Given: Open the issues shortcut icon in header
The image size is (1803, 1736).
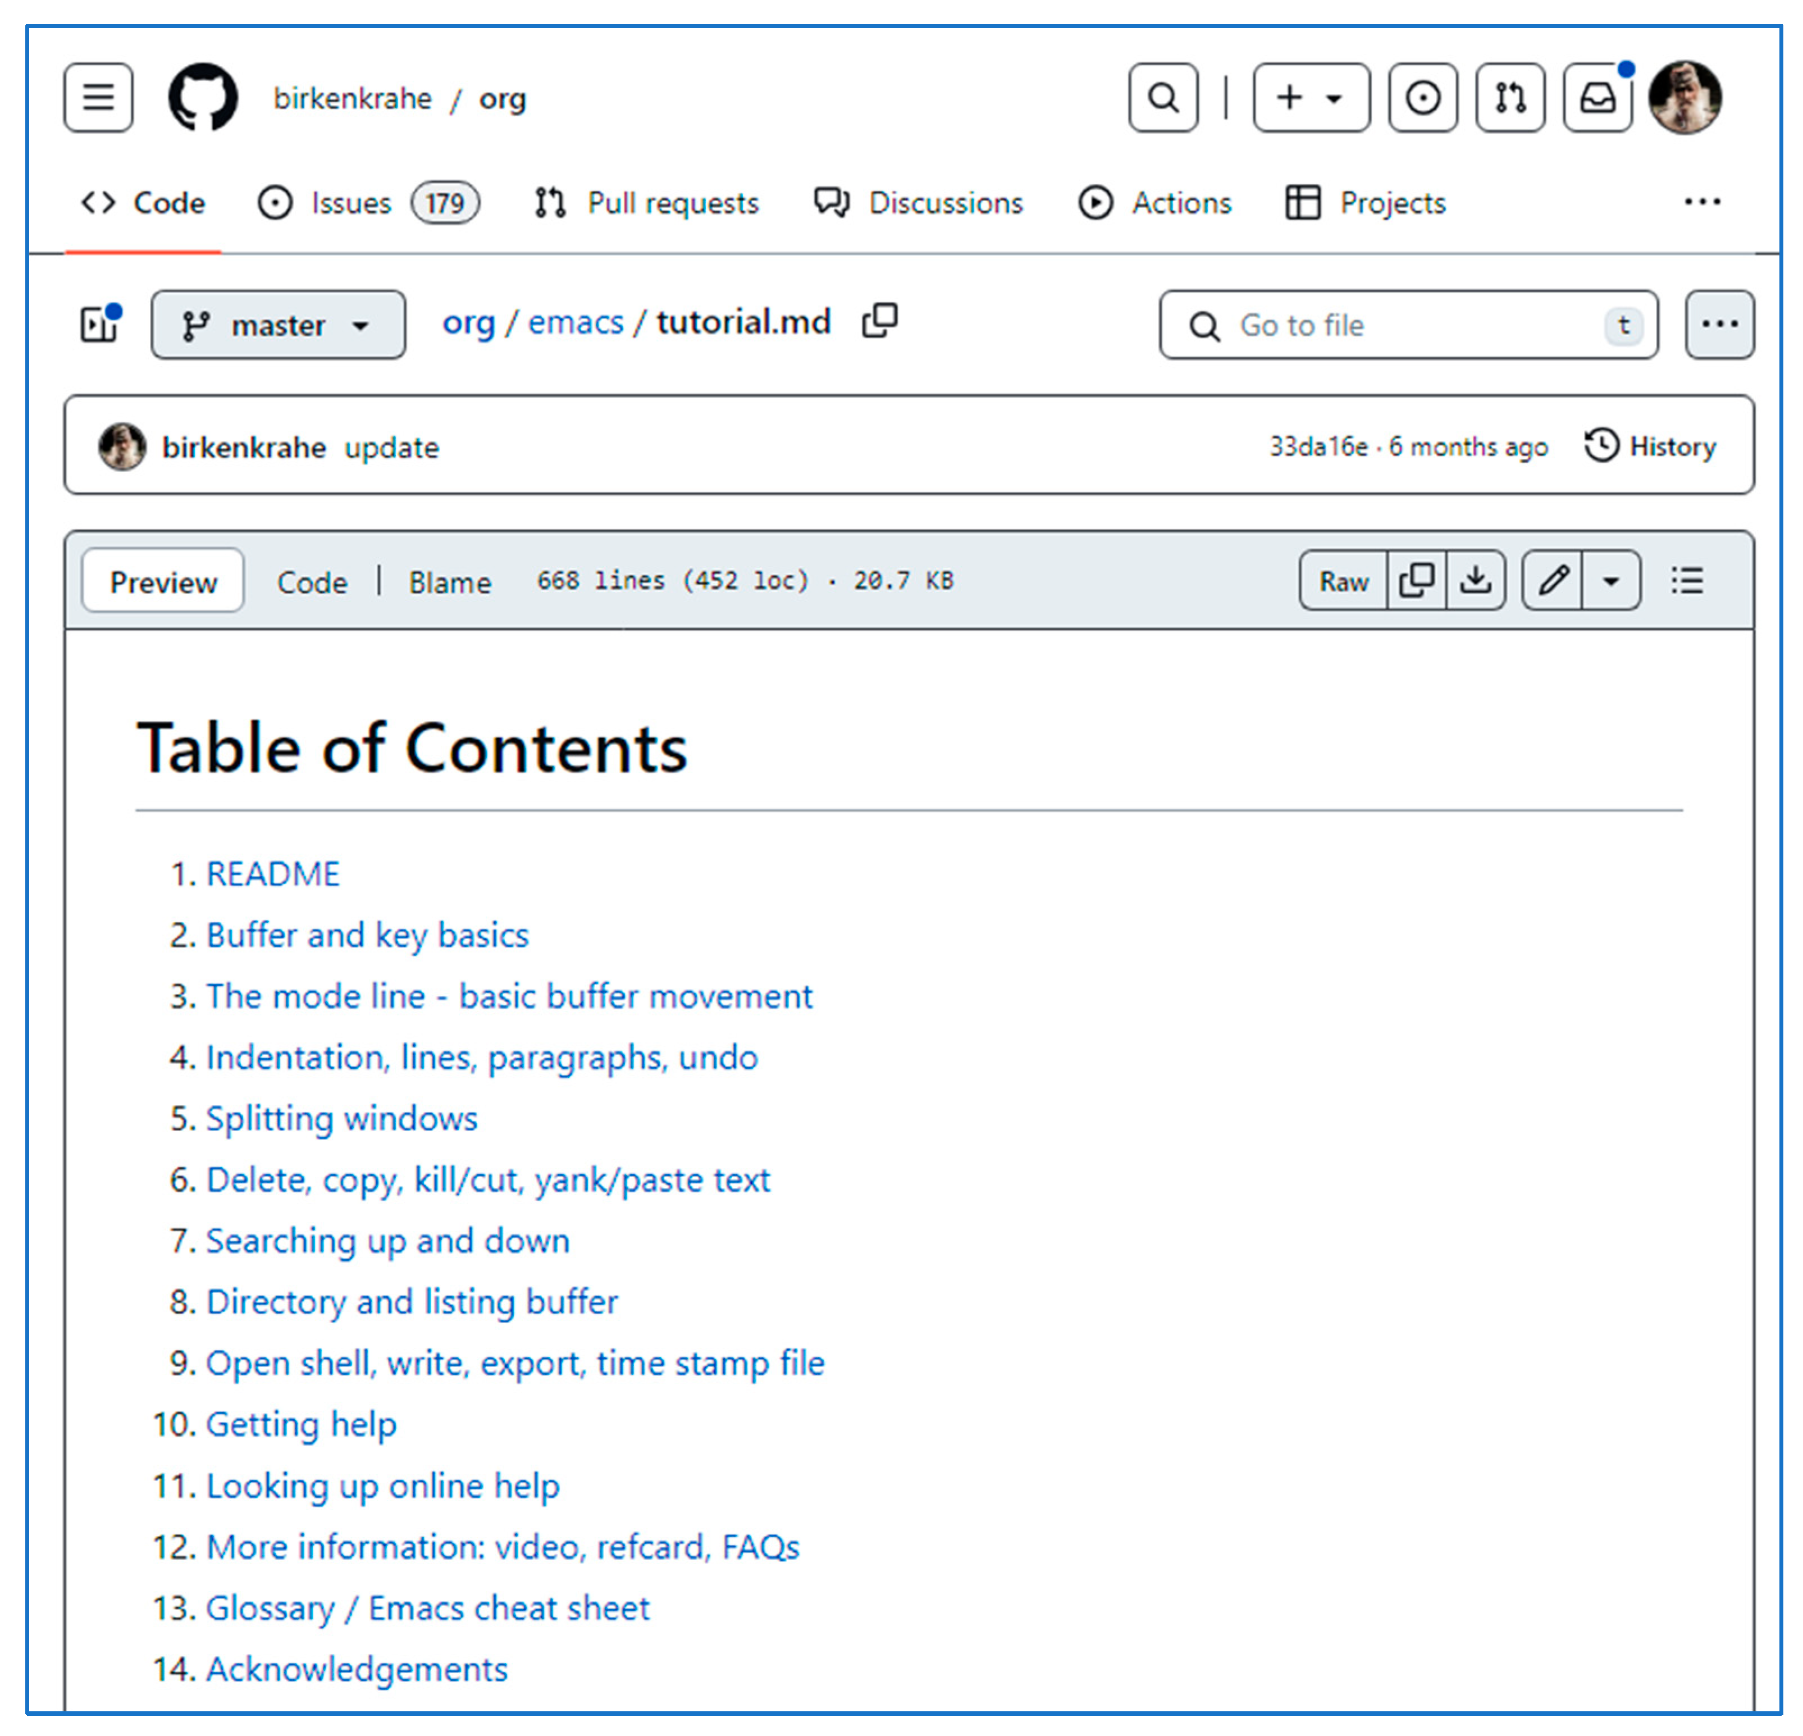Looking at the screenshot, I should point(1422,98).
